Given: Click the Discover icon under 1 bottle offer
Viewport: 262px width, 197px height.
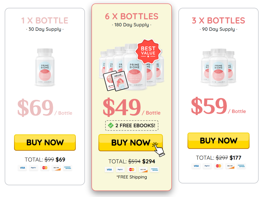Looking at the screenshot, I should (56, 168).
